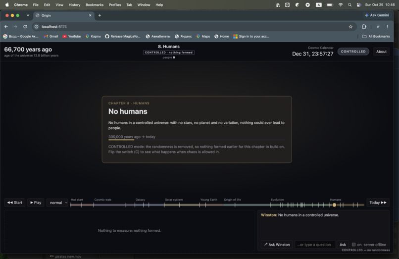The image size is (399, 259).
Task: Open the Bookmarks menu
Action: [95, 5]
